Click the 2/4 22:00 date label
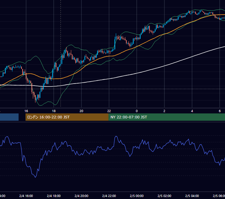Viewport: 225px width, 199px height. click(x=109, y=196)
